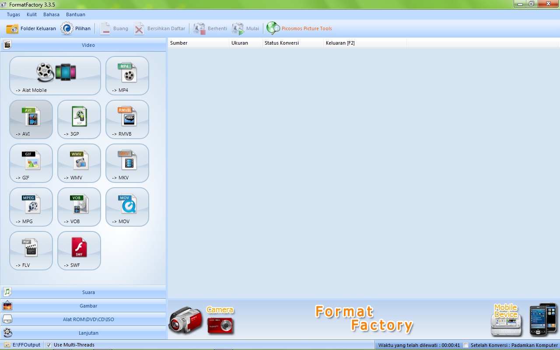Click the Mobile Device banner graphic
This screenshot has width=560, height=350.
tap(524, 320)
